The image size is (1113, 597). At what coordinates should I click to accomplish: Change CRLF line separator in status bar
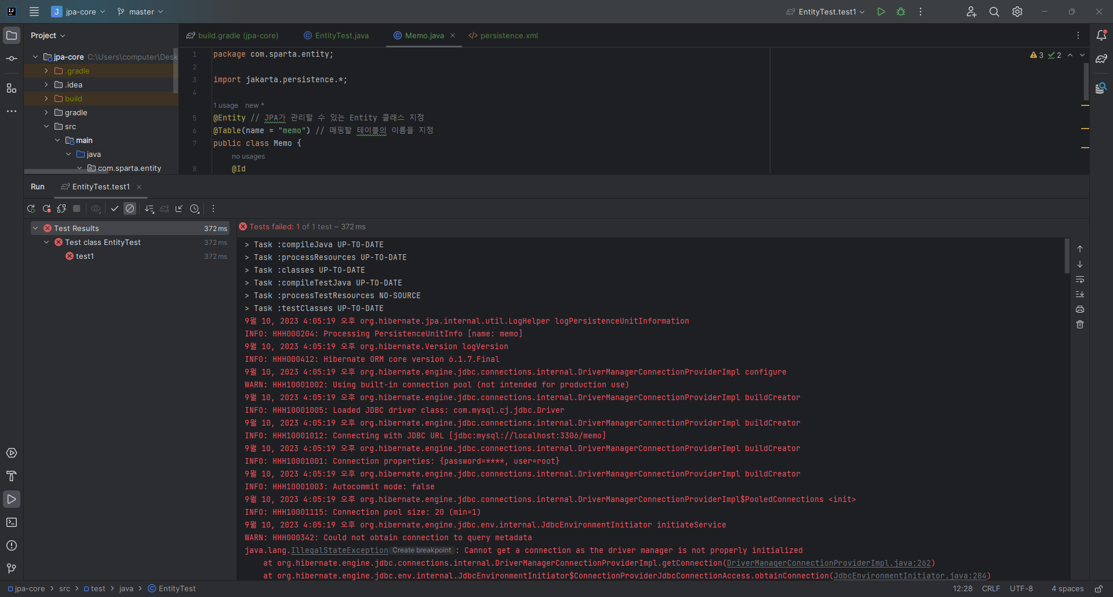991,588
